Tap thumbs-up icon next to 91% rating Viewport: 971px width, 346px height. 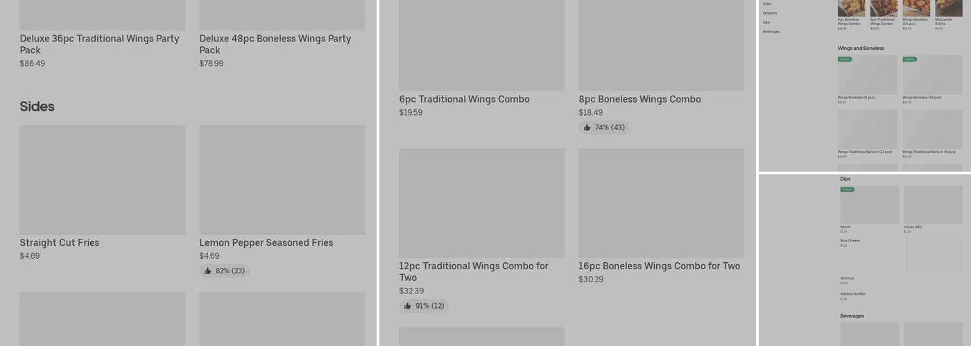click(x=407, y=306)
